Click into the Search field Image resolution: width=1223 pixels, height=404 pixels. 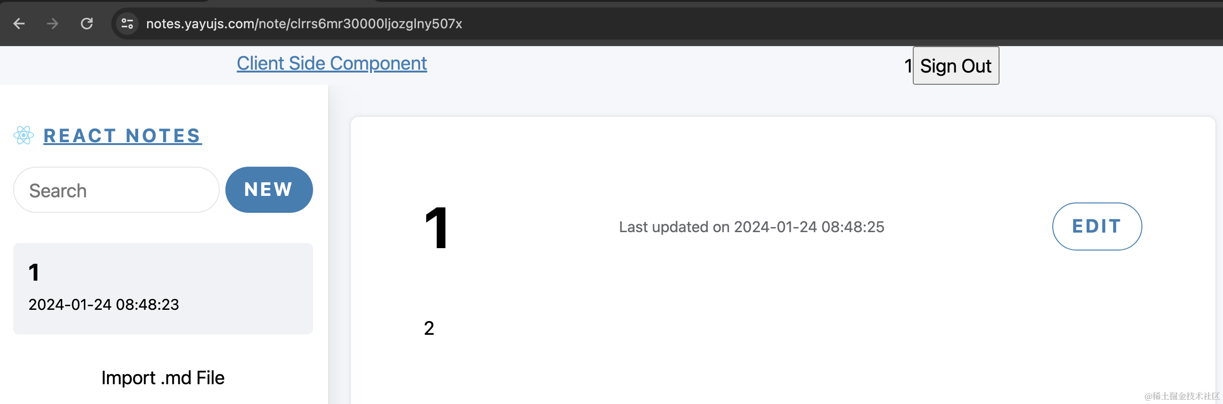click(x=116, y=190)
